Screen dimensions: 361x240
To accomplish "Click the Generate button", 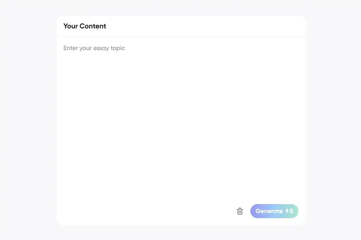I will [x=274, y=211].
